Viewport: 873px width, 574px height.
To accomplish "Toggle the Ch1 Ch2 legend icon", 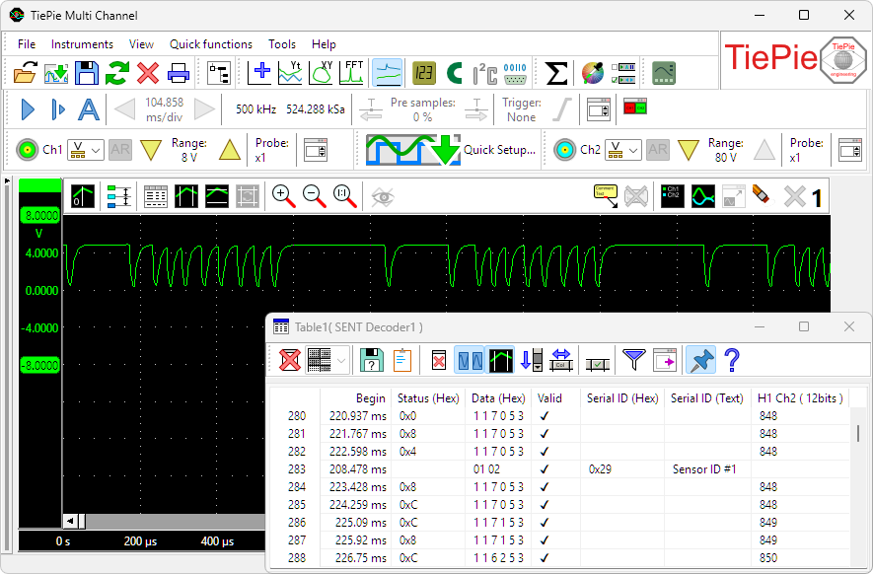I will coord(673,196).
